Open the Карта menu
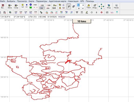This screenshot has width=134, height=102. pos(31,1)
